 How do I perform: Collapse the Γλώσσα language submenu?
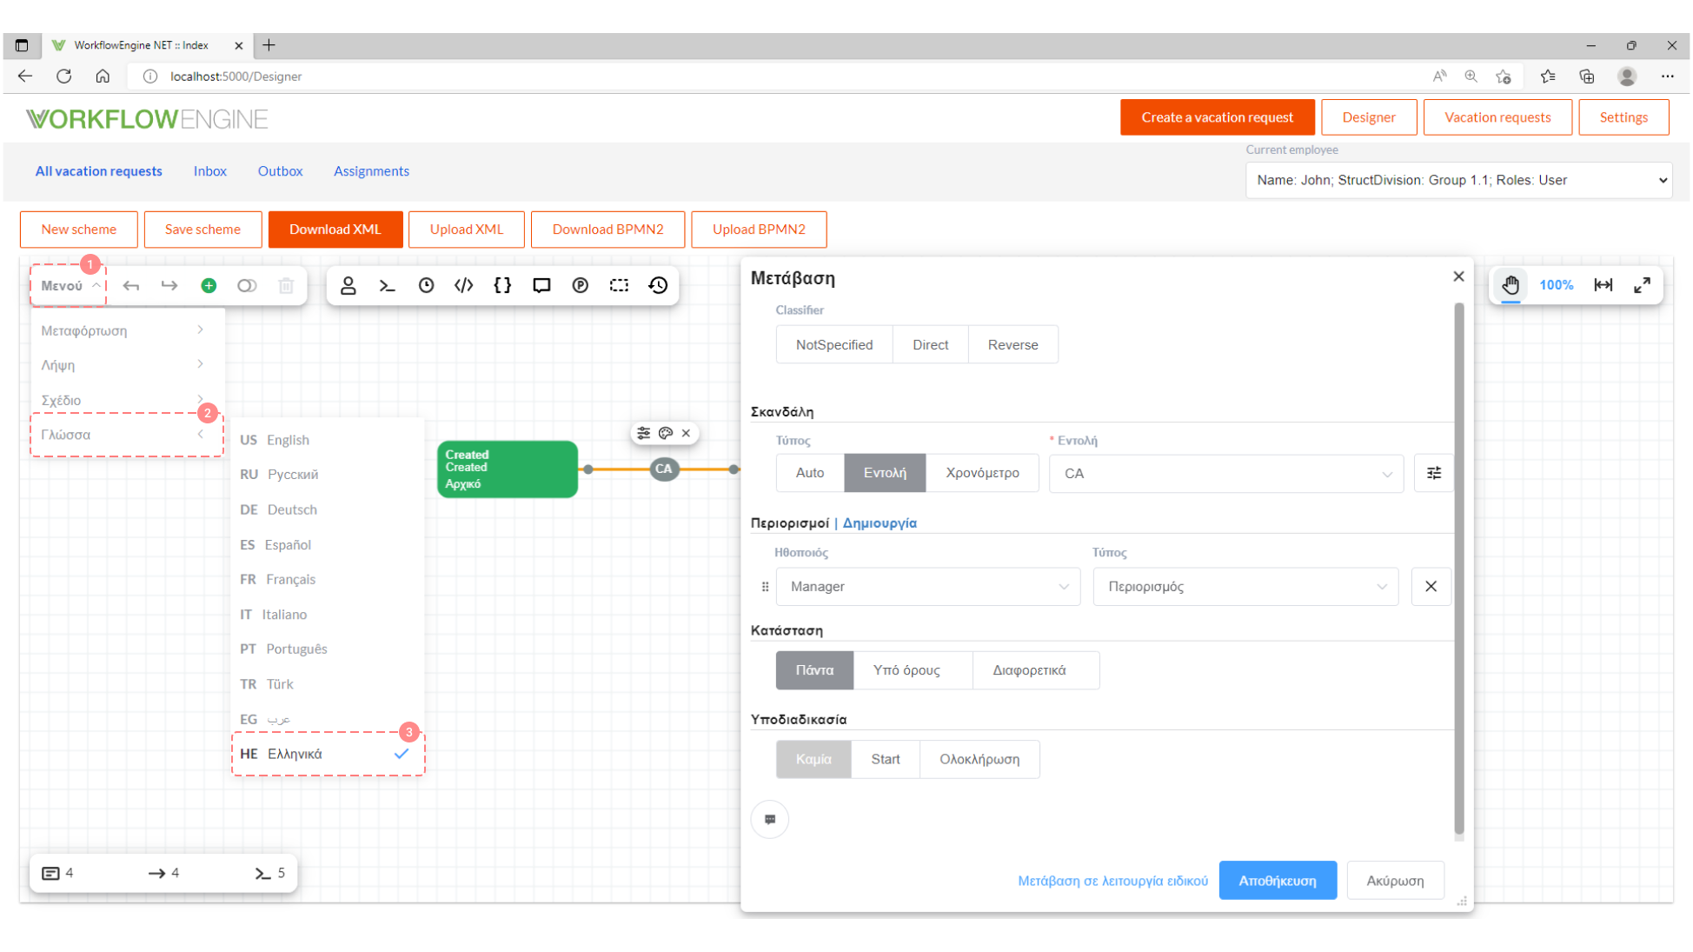coord(127,435)
